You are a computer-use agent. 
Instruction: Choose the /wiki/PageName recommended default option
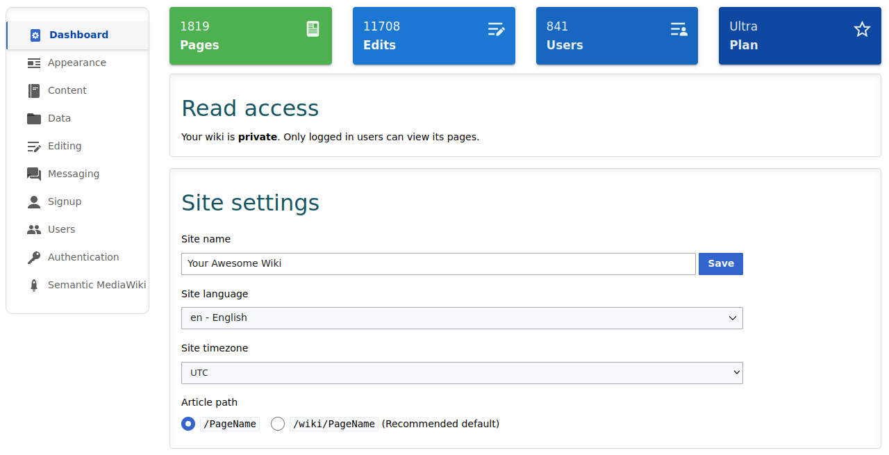[x=278, y=424]
